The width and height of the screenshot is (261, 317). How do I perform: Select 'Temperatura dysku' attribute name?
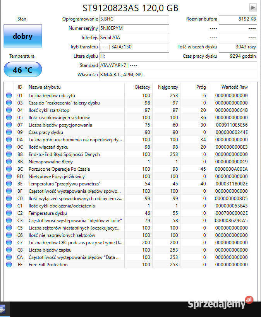(x=48, y=213)
